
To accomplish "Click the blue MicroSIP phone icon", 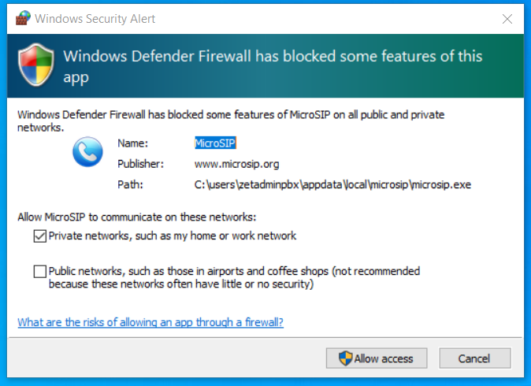I will (x=87, y=152).
